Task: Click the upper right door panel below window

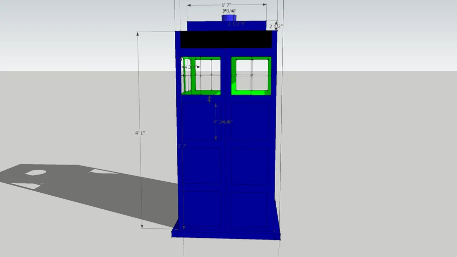Action: 251,120
